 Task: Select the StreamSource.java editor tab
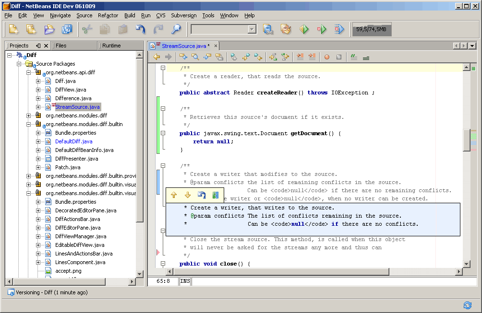click(184, 46)
